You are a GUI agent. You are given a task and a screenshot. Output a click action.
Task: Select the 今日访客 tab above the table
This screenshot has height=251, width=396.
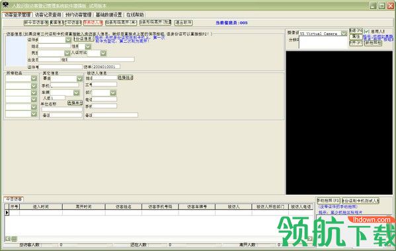pyautogui.click(x=14, y=199)
